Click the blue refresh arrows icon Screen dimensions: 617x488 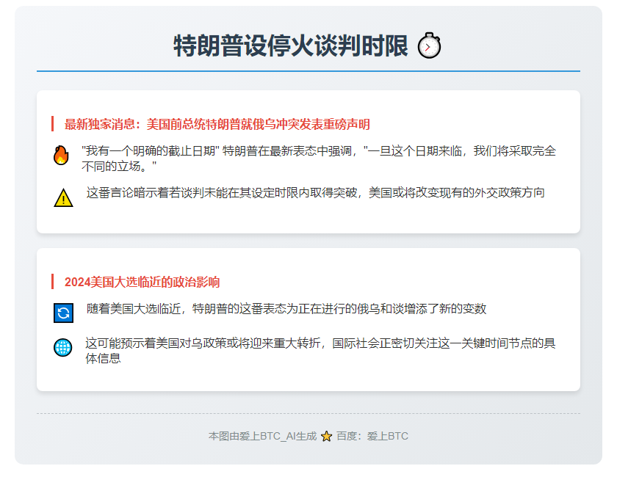(63, 313)
